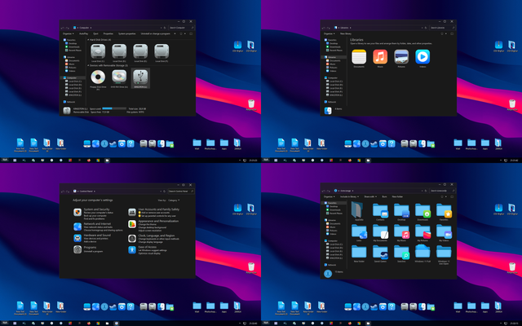Click New library in Libraries toolbar
The width and height of the screenshot is (522, 326).
347,33
